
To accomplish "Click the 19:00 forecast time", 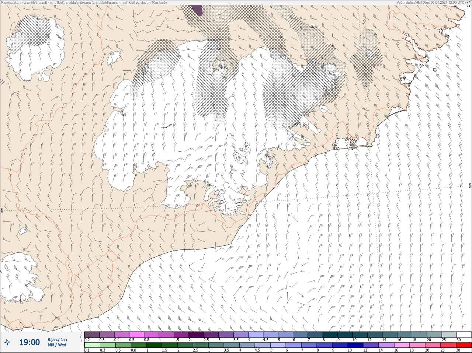I will tap(29, 342).
